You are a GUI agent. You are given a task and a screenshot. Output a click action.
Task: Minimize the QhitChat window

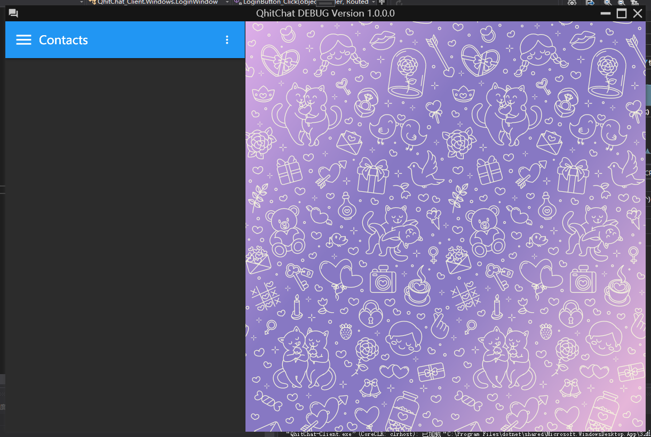pyautogui.click(x=606, y=13)
